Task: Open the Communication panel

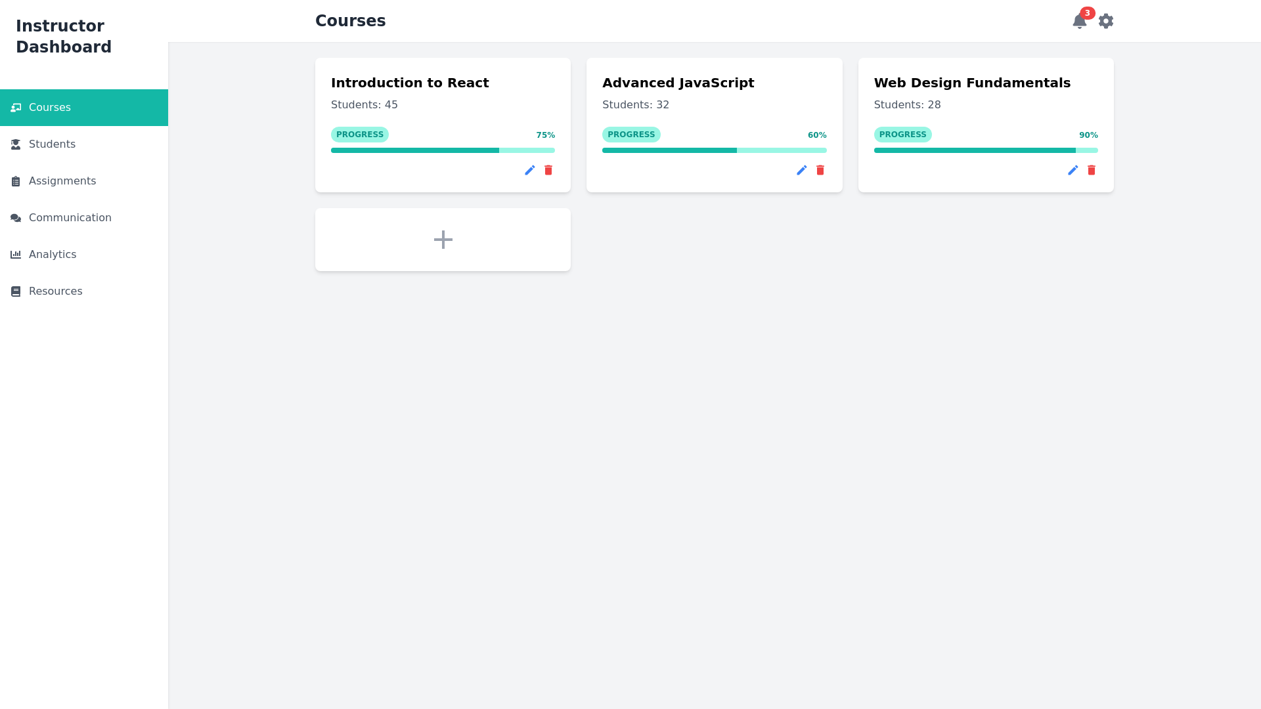Action: (70, 217)
